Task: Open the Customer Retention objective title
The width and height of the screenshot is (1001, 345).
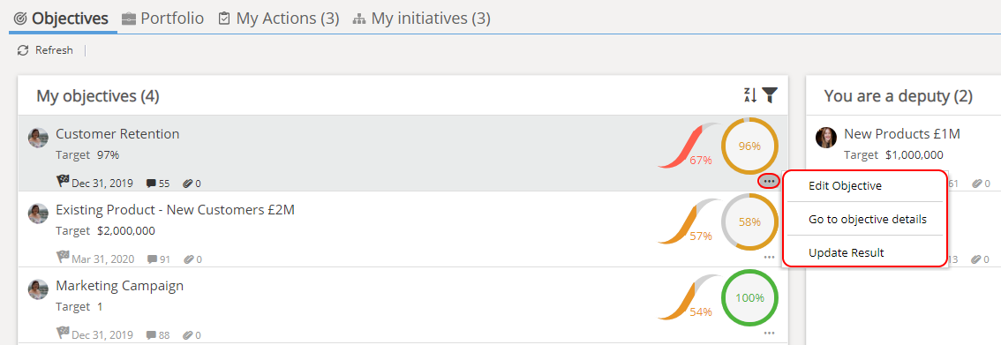Action: pos(117,134)
